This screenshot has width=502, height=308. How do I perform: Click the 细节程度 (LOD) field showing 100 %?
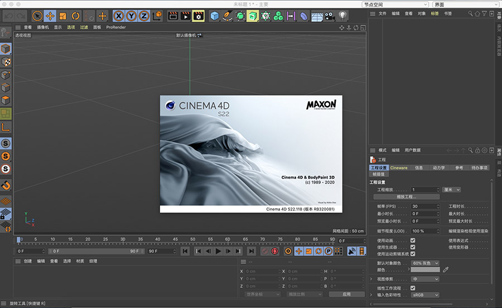click(x=426, y=231)
